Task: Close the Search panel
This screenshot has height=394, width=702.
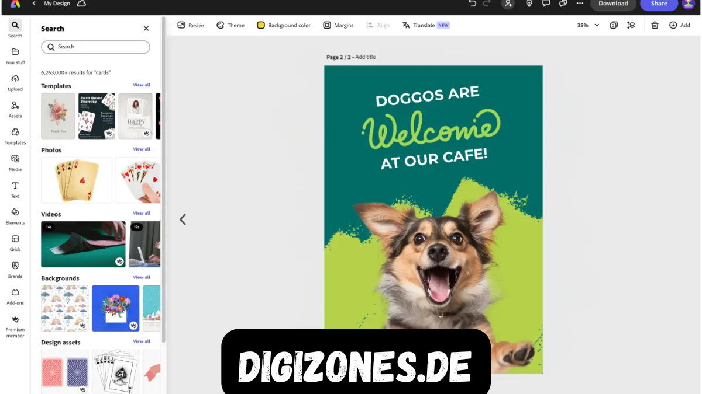Action: point(146,29)
